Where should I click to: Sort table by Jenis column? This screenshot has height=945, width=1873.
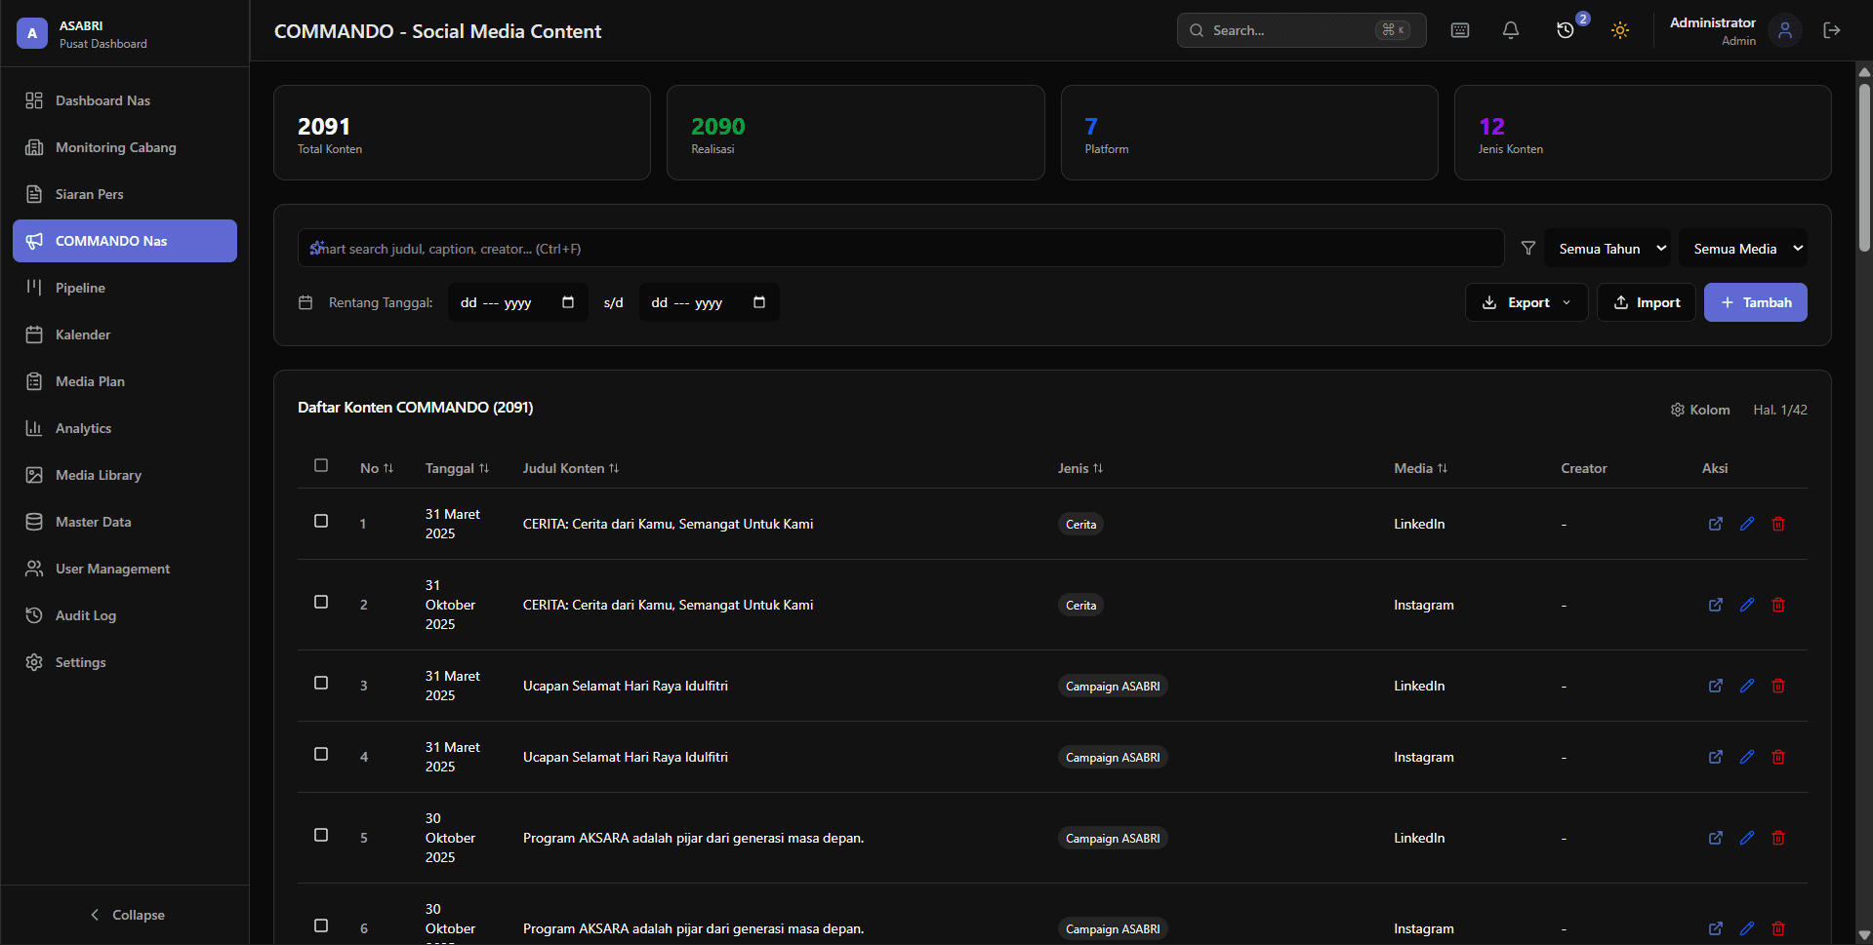coord(1080,468)
